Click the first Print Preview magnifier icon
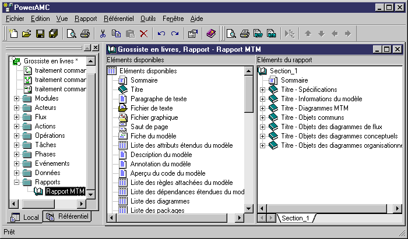The image size is (408, 239). click(x=71, y=34)
